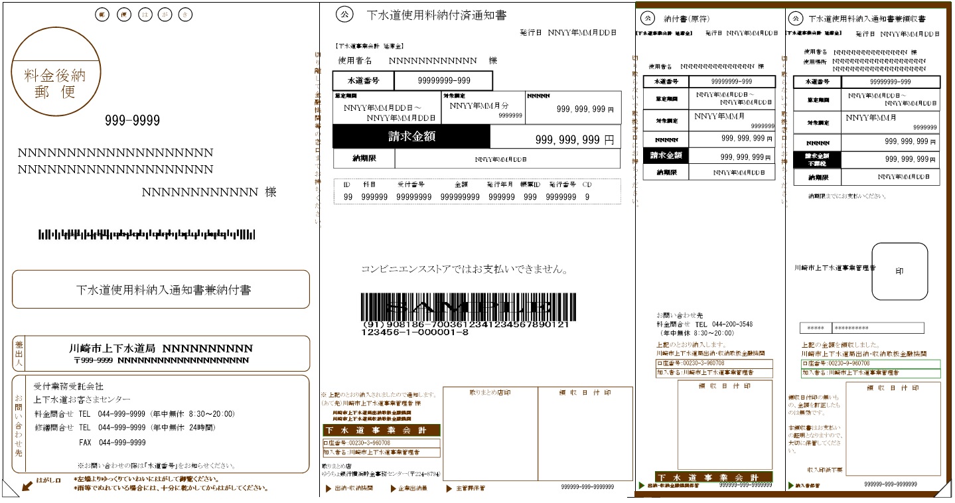
Task: Click the 公 circle mark beside 下水道使用料納付済通知書
Action: pyautogui.click(x=343, y=13)
